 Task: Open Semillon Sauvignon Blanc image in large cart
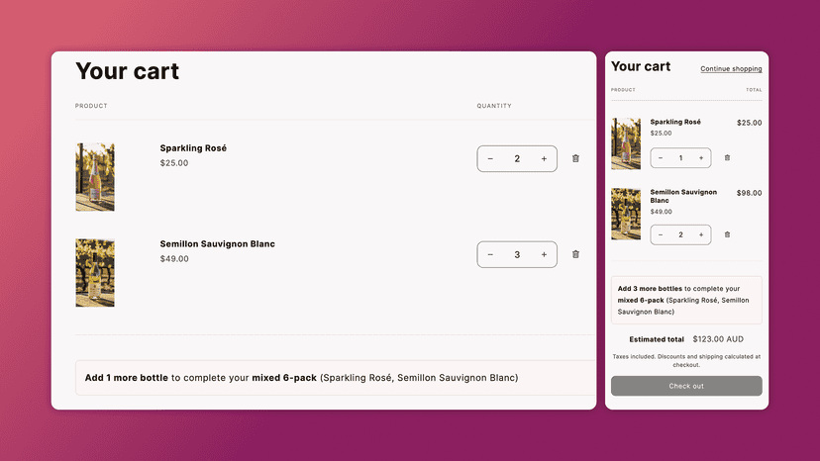coord(95,273)
